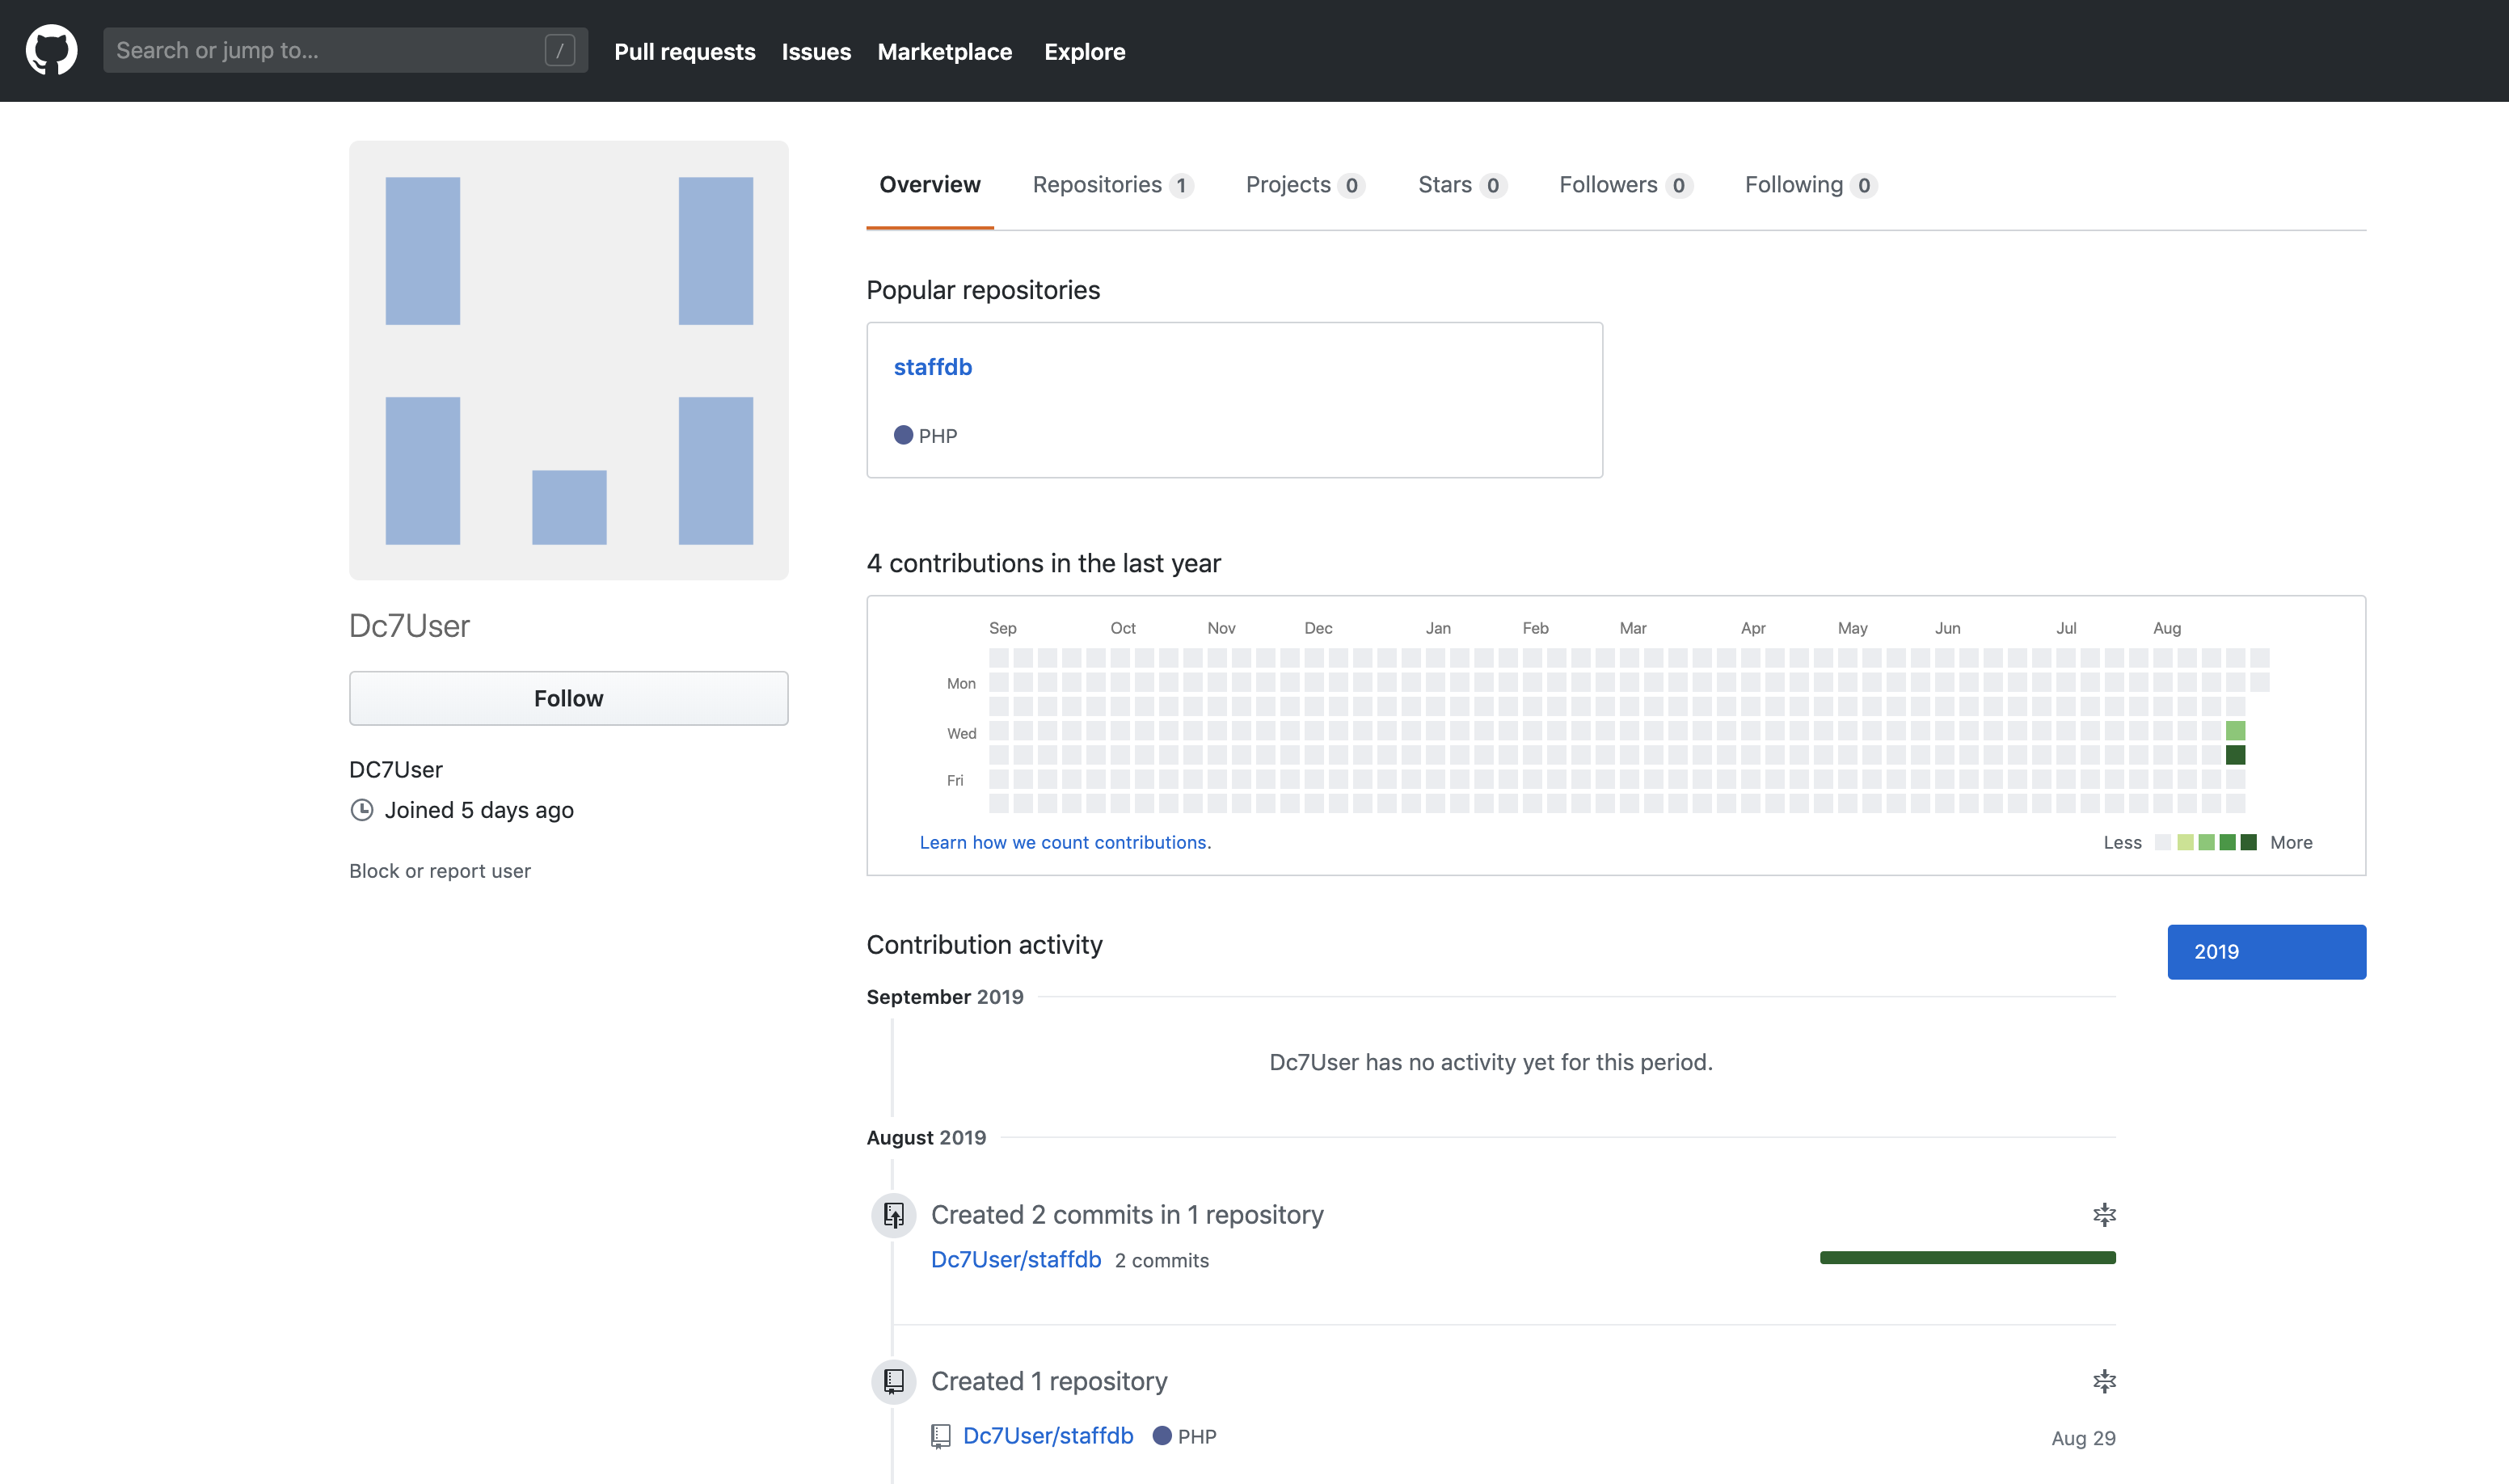Click the repository activity icon
This screenshot has height=1484, width=2509.
coord(894,1382)
